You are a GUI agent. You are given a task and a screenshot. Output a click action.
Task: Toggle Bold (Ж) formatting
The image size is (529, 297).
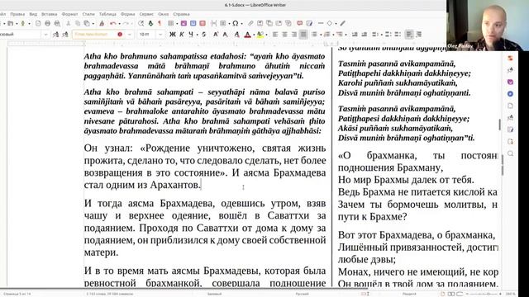[x=173, y=35]
